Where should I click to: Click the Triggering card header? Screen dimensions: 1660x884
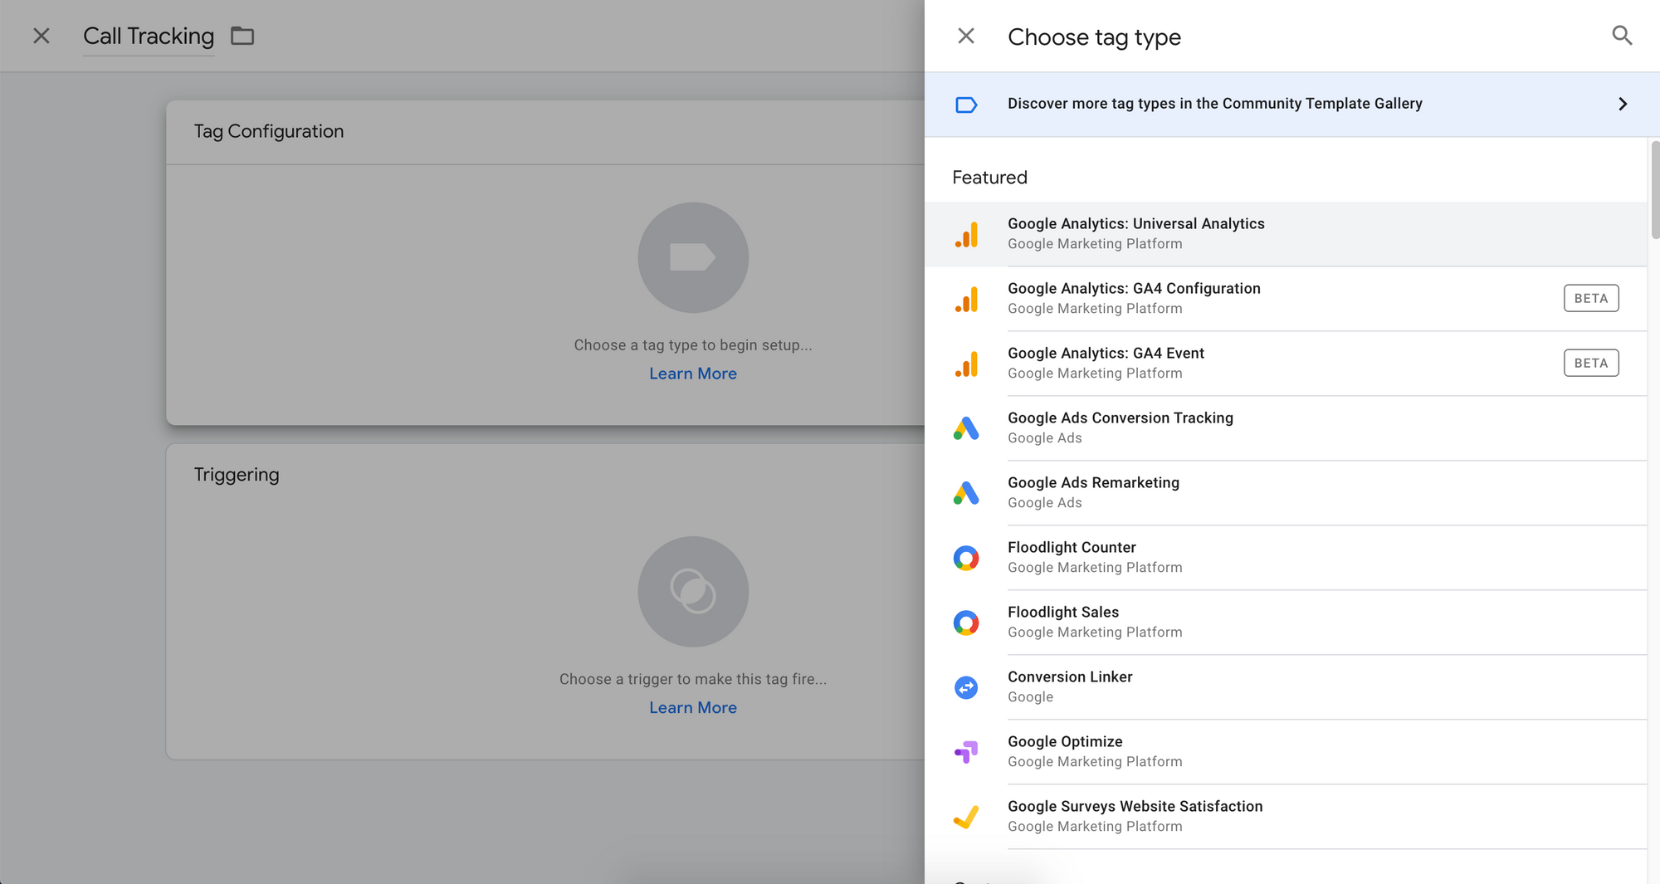pyautogui.click(x=237, y=475)
